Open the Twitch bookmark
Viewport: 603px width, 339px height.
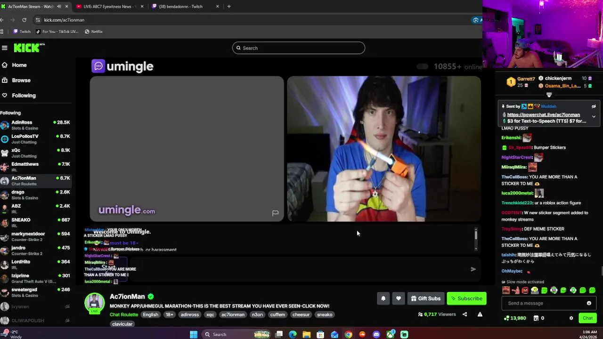click(x=22, y=32)
